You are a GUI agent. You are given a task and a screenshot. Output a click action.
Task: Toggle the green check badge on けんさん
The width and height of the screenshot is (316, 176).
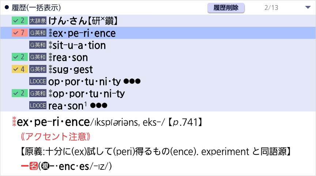(x=19, y=21)
